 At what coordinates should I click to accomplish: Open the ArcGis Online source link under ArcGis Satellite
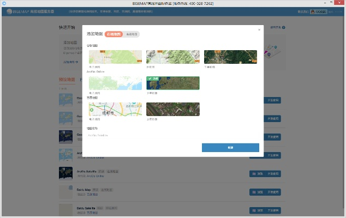tap(95, 176)
